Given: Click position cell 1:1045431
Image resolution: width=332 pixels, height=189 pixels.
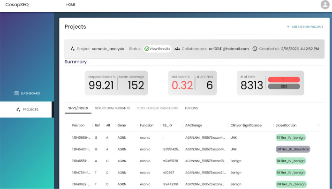Looking at the screenshot, I should pos(81,150).
